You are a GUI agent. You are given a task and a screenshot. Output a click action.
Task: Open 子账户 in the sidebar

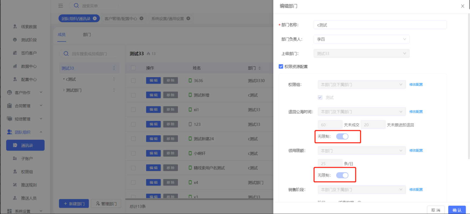[x=27, y=159]
